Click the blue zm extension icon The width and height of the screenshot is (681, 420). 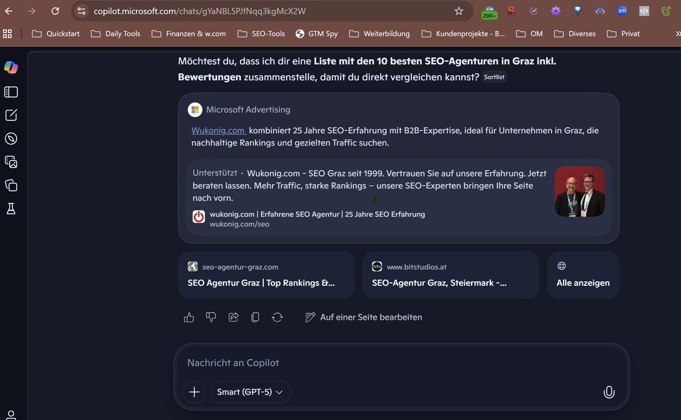click(x=622, y=11)
